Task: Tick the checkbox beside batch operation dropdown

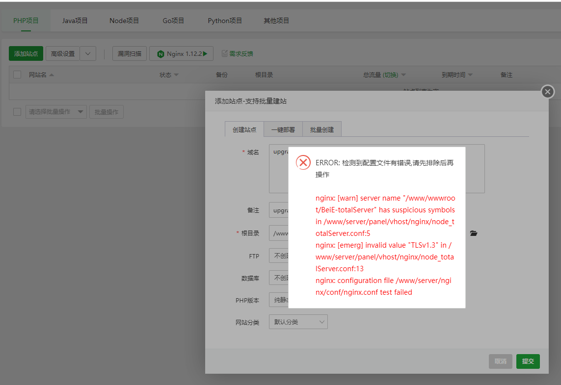Action: [17, 112]
